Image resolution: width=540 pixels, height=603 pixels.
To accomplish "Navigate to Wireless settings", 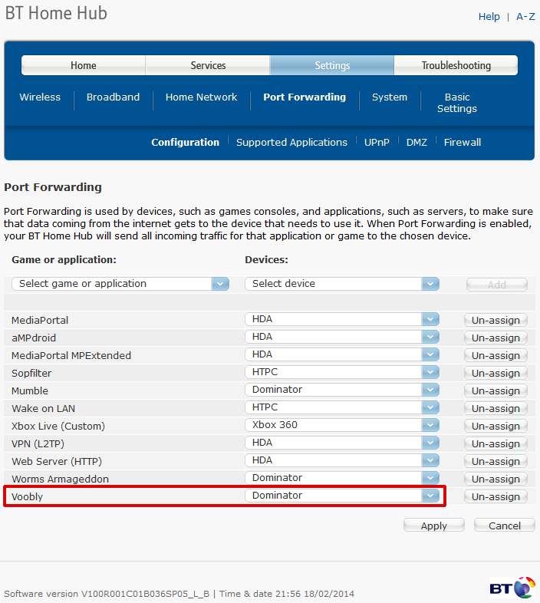I will click(40, 97).
